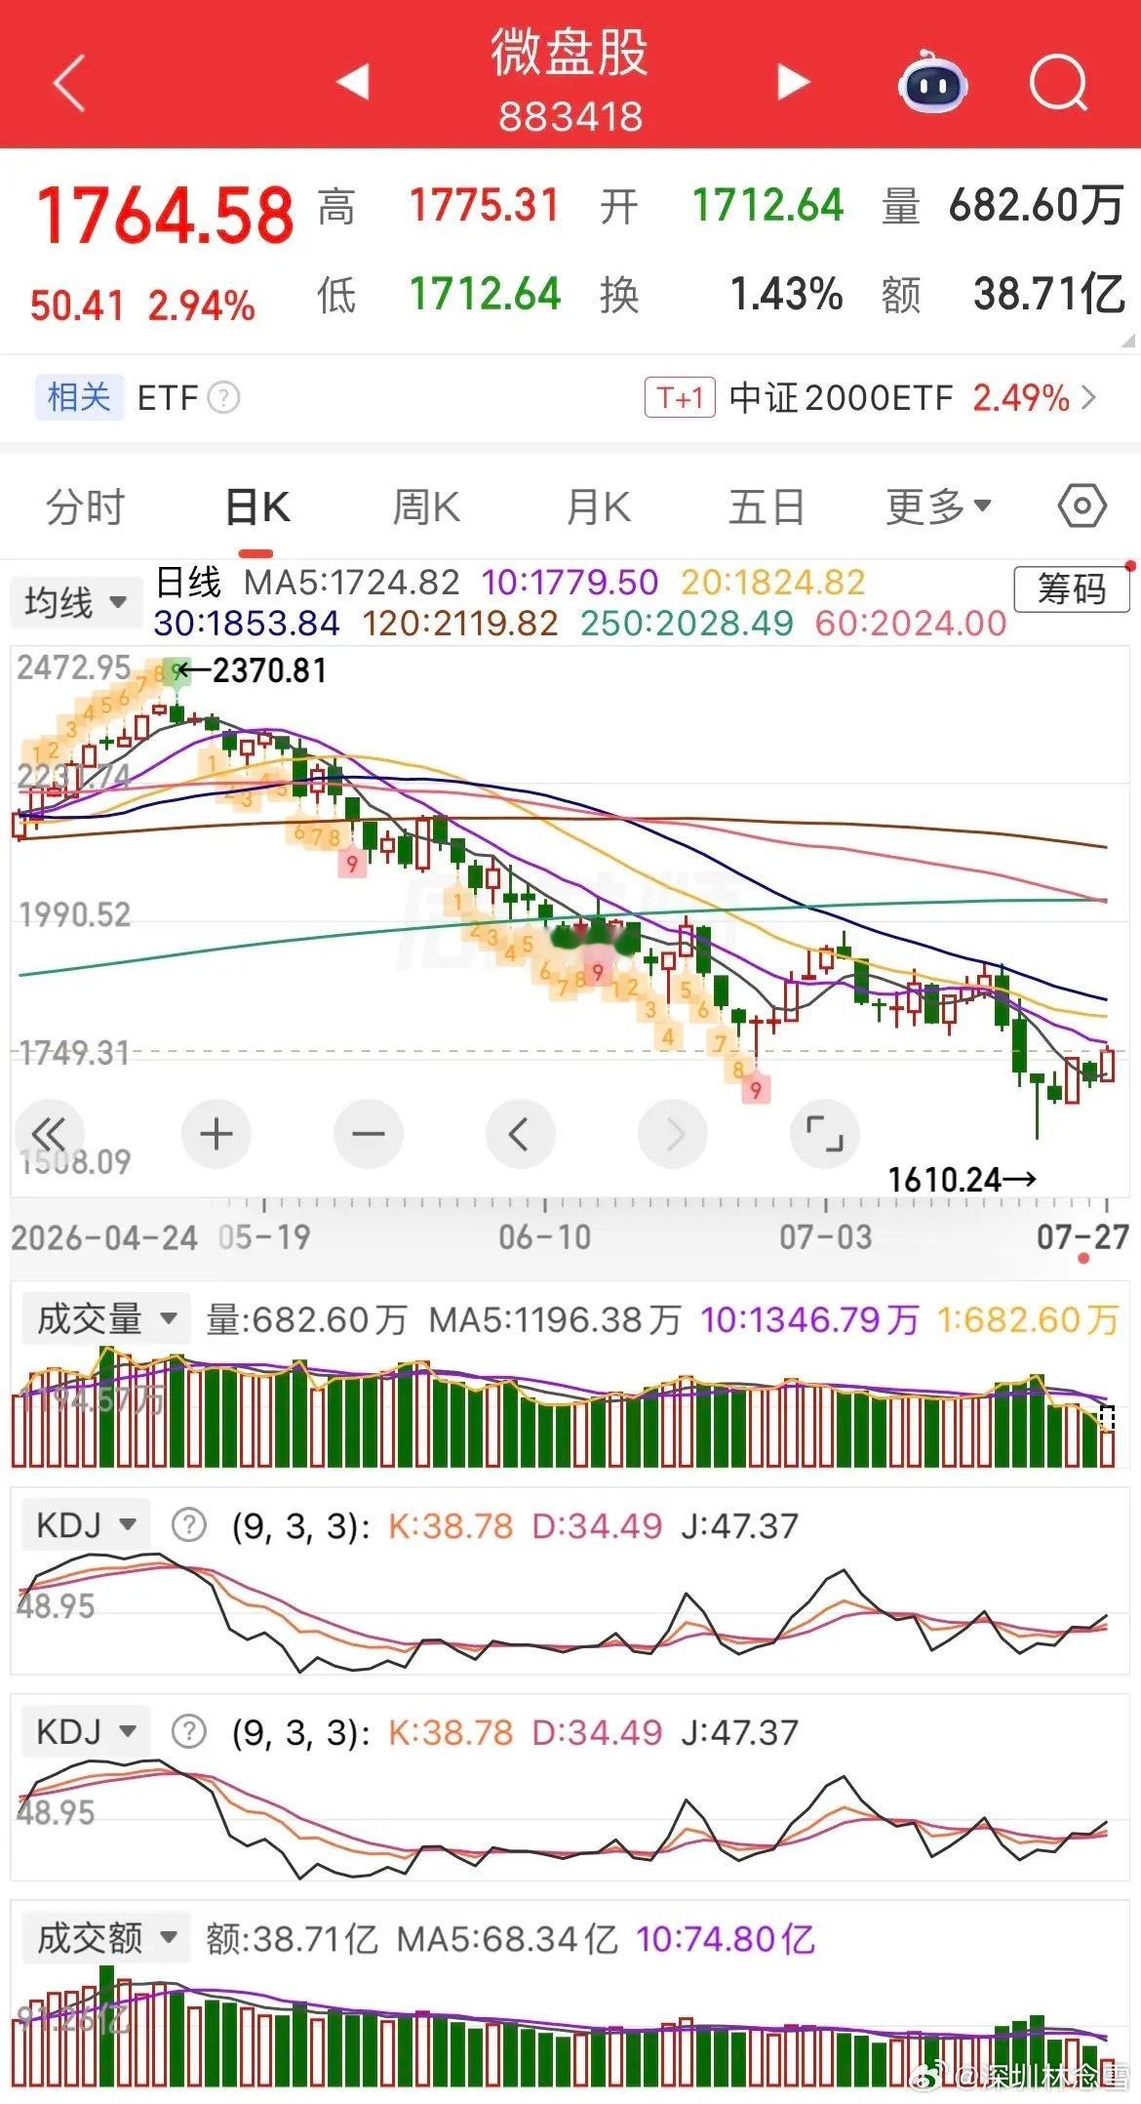Go to next stock with right triangle
The image size is (1141, 2104).
793,82
